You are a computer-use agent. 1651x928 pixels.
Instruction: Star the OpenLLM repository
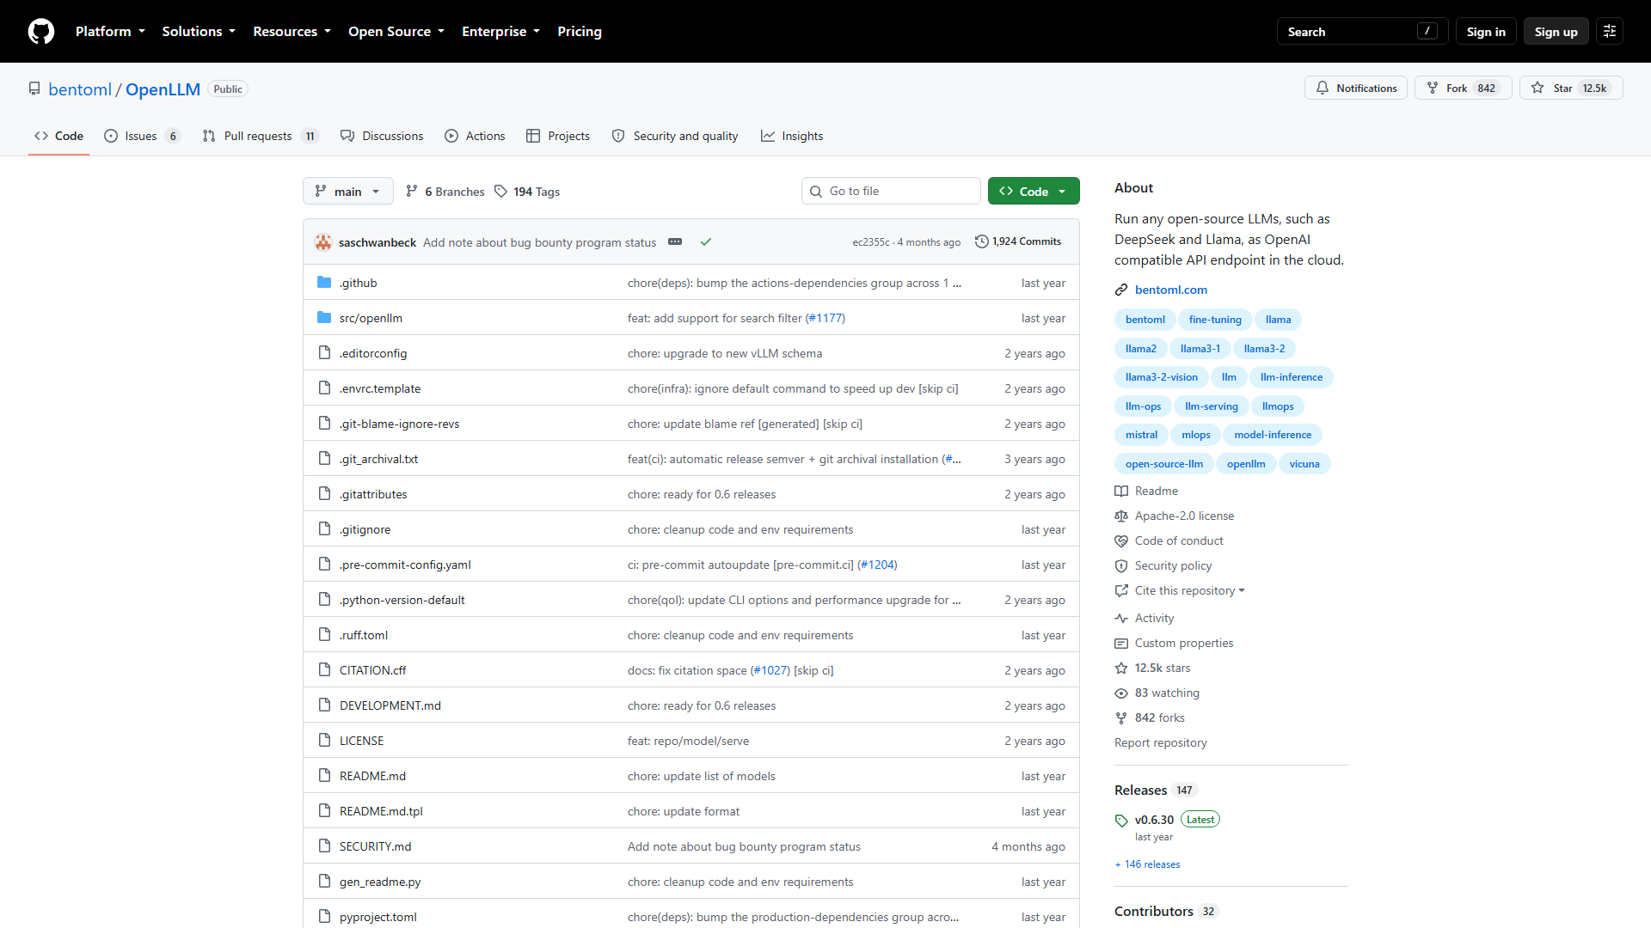[x=1570, y=89]
